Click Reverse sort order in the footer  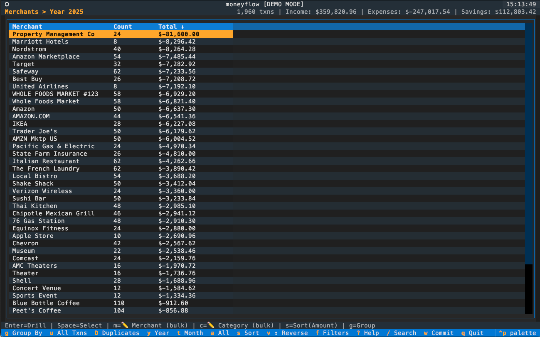pyautogui.click(x=287, y=333)
